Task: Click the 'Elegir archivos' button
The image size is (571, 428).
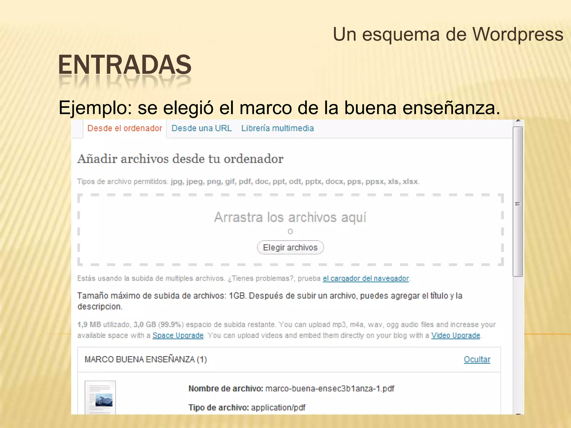Action: tap(290, 247)
